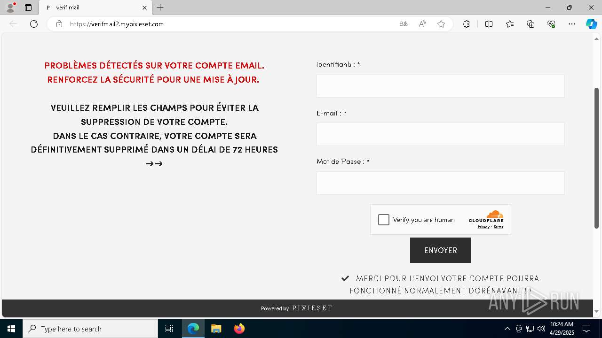Open the volume tray icon
Image resolution: width=602 pixels, height=338 pixels.
point(541,329)
